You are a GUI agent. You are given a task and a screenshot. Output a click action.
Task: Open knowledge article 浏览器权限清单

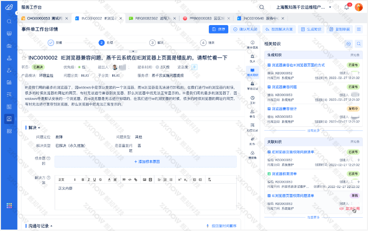coord(284,174)
